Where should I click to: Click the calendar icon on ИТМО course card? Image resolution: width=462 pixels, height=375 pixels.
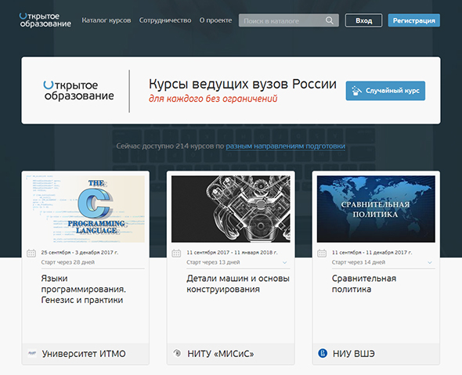click(x=31, y=253)
